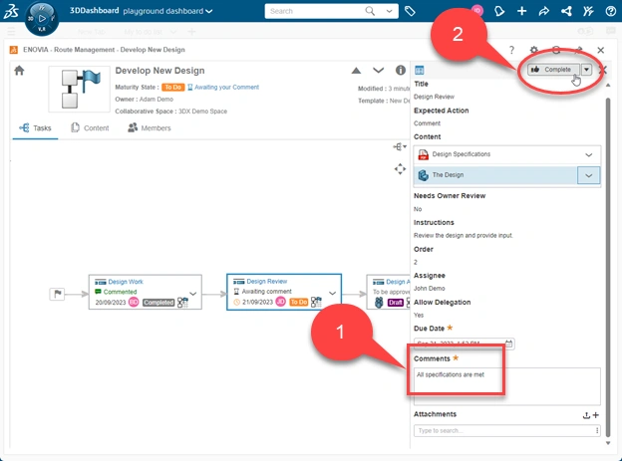Click Design Work content icon
Screen dimensions: 622x461
182,303
